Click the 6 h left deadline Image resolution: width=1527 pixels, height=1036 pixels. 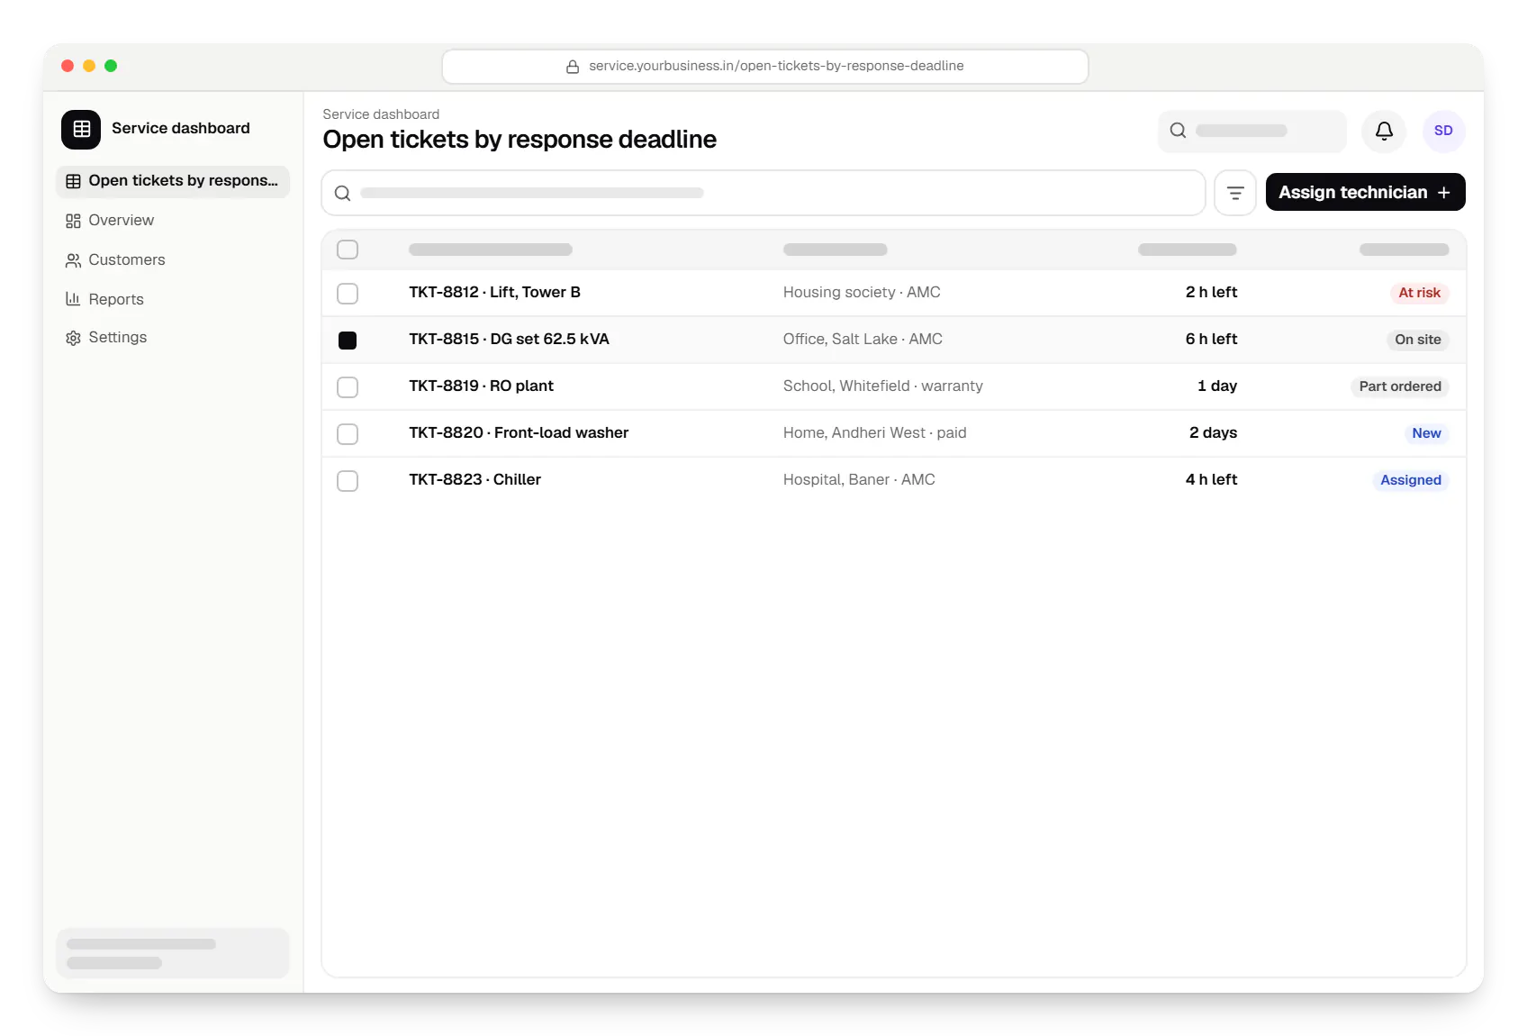tap(1211, 340)
